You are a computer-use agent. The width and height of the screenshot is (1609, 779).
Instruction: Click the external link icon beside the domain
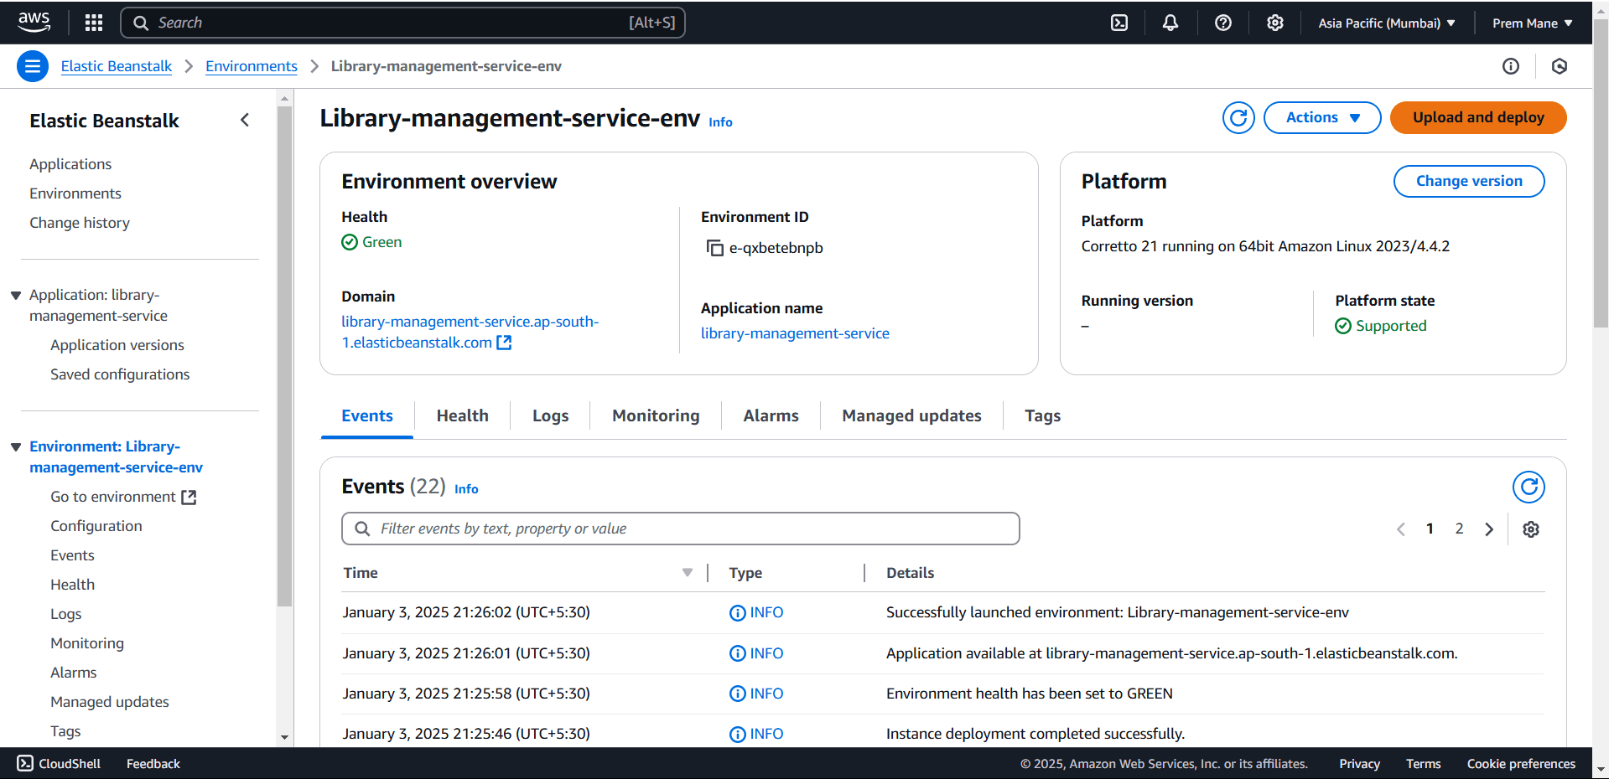[x=504, y=343]
